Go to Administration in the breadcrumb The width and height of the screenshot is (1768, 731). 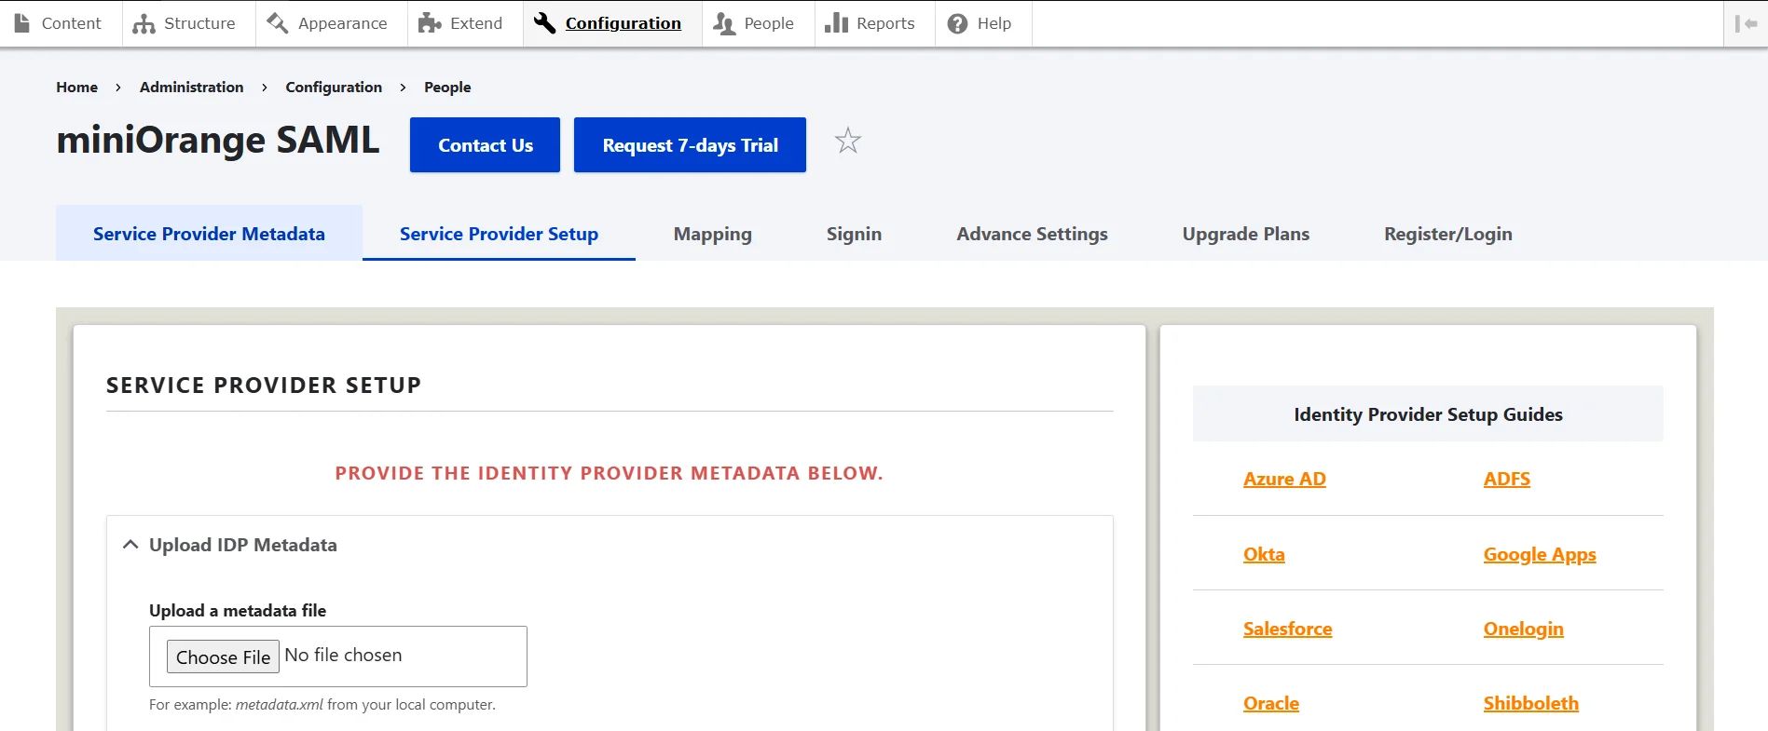191,87
